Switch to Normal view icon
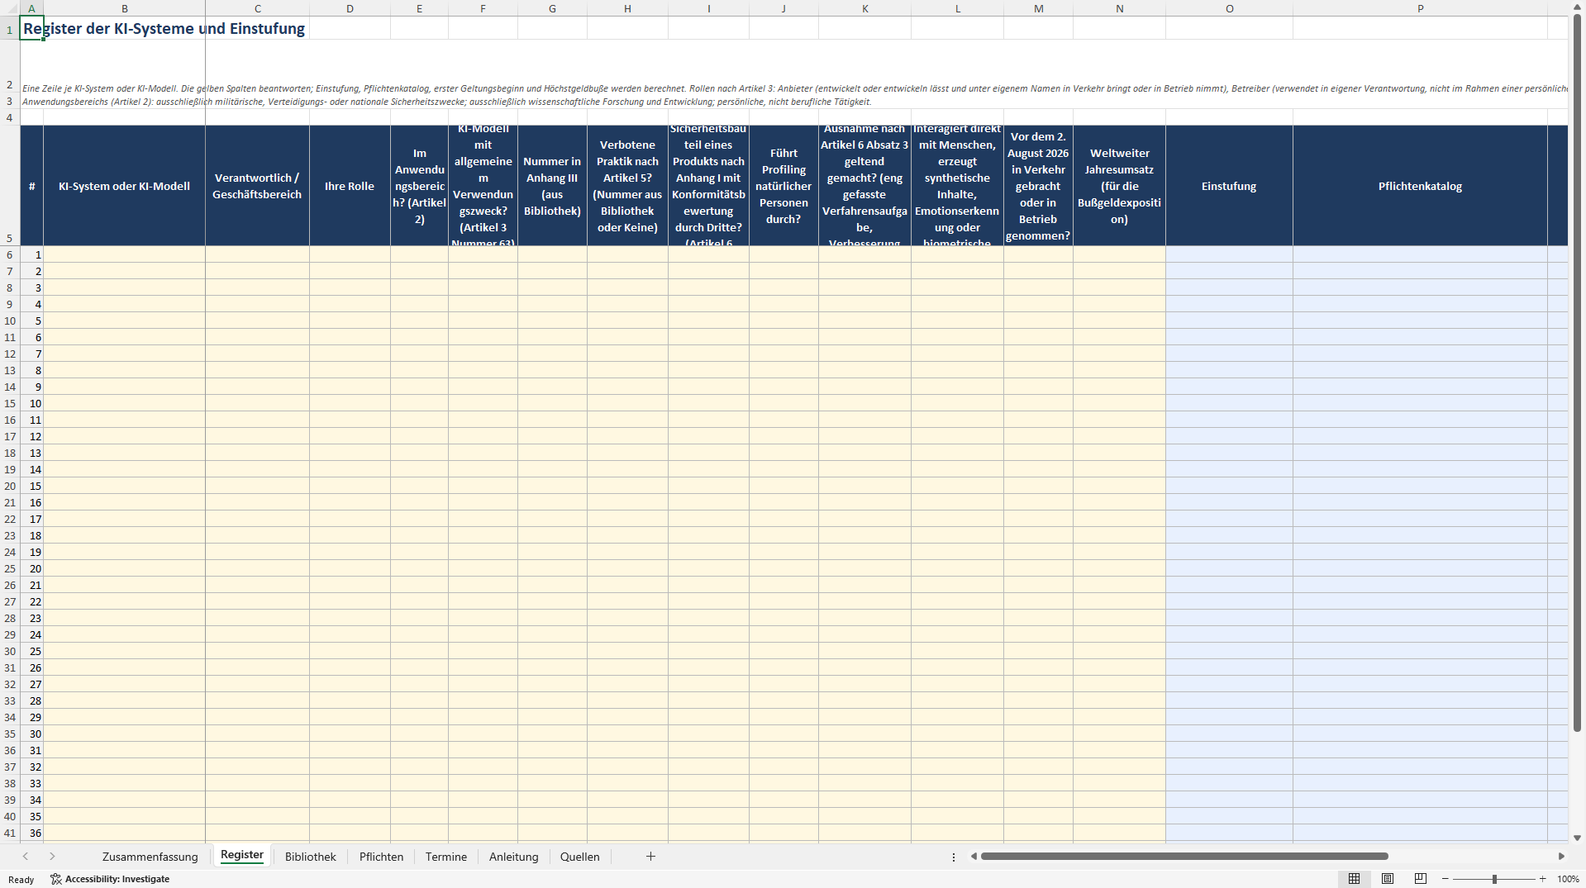The image size is (1586, 888). pyautogui.click(x=1354, y=879)
